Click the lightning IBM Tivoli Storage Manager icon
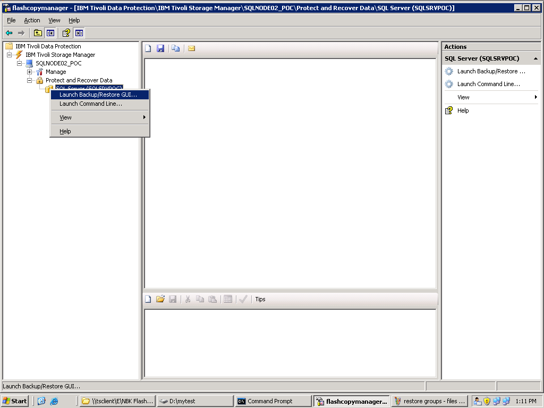 [19, 55]
